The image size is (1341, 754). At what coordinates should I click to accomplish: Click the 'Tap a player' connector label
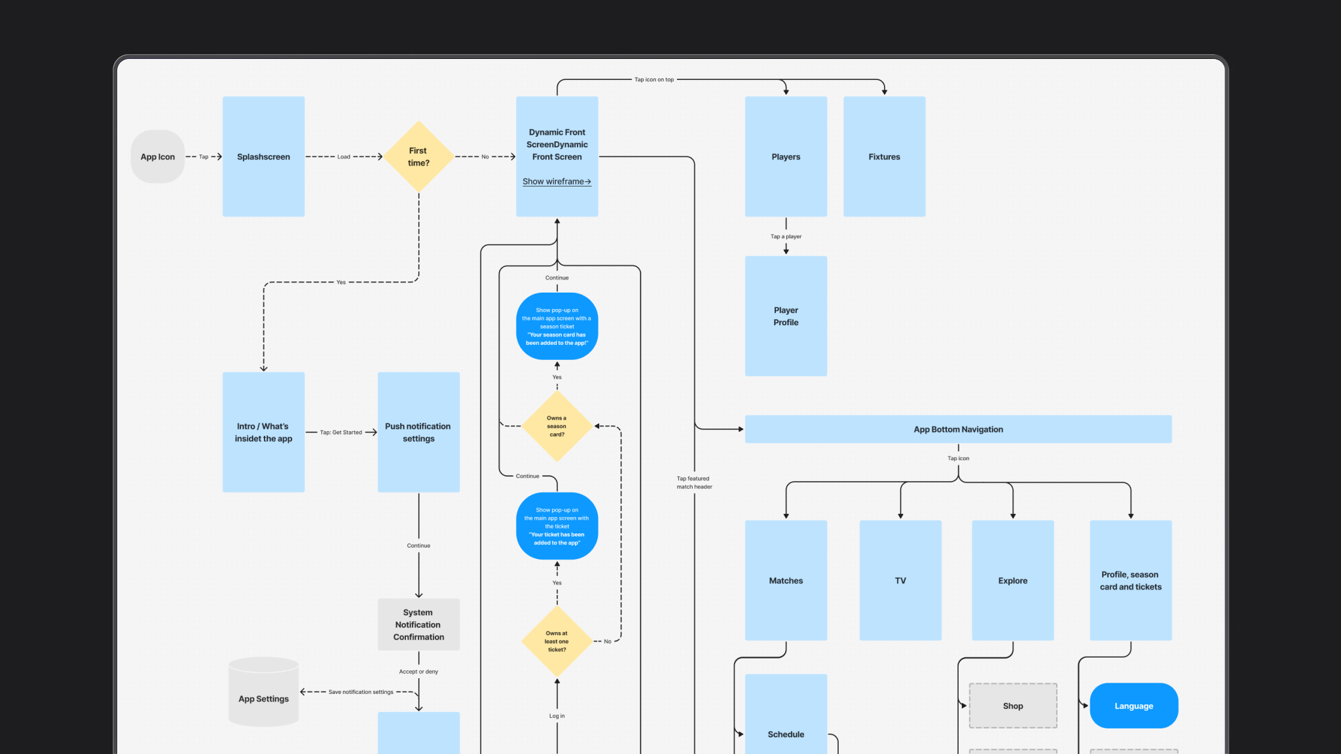tap(786, 236)
